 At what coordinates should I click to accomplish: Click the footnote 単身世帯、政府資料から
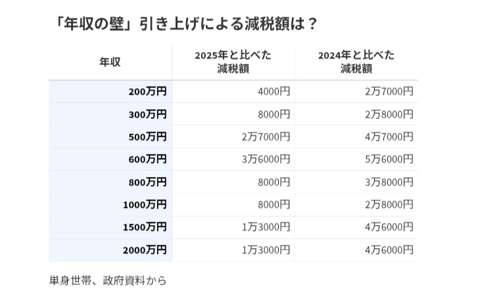tap(108, 280)
